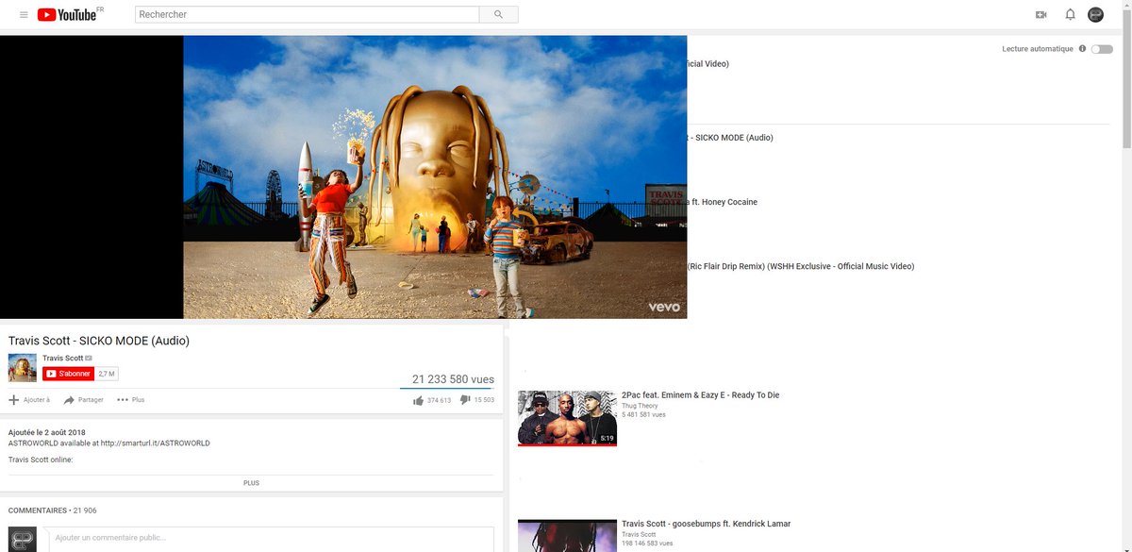Open Travis Scott channel avatar
This screenshot has width=1132, height=552.
(23, 368)
